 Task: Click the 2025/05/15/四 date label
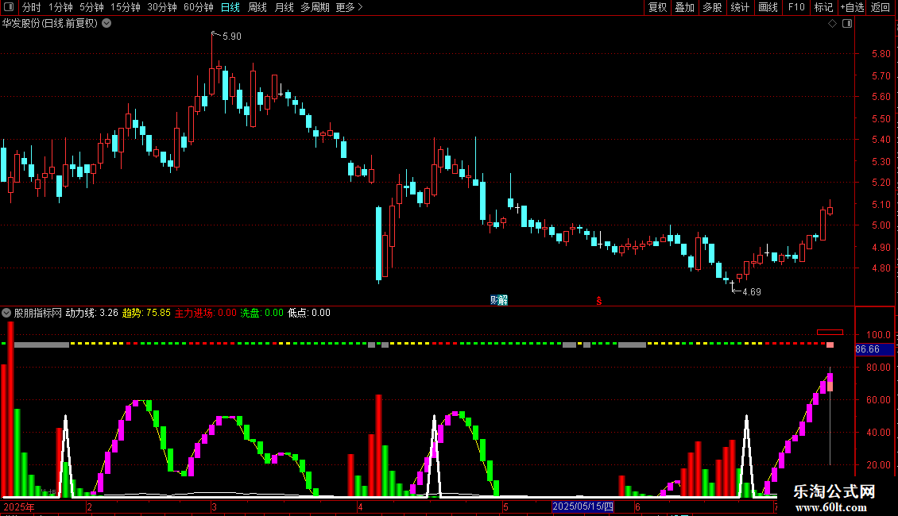[583, 506]
